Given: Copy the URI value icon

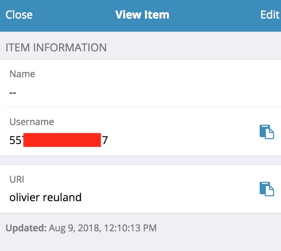Looking at the screenshot, I should pyautogui.click(x=266, y=189).
